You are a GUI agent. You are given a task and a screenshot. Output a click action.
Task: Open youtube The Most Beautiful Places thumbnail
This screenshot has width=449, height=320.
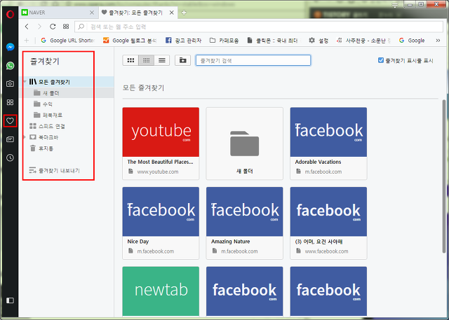161,144
